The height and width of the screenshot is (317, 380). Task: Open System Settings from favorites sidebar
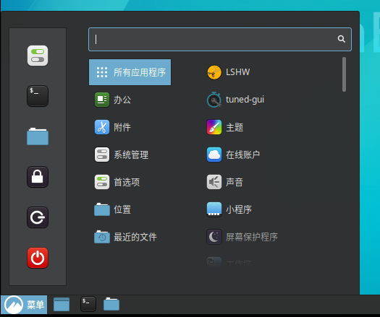(38, 56)
